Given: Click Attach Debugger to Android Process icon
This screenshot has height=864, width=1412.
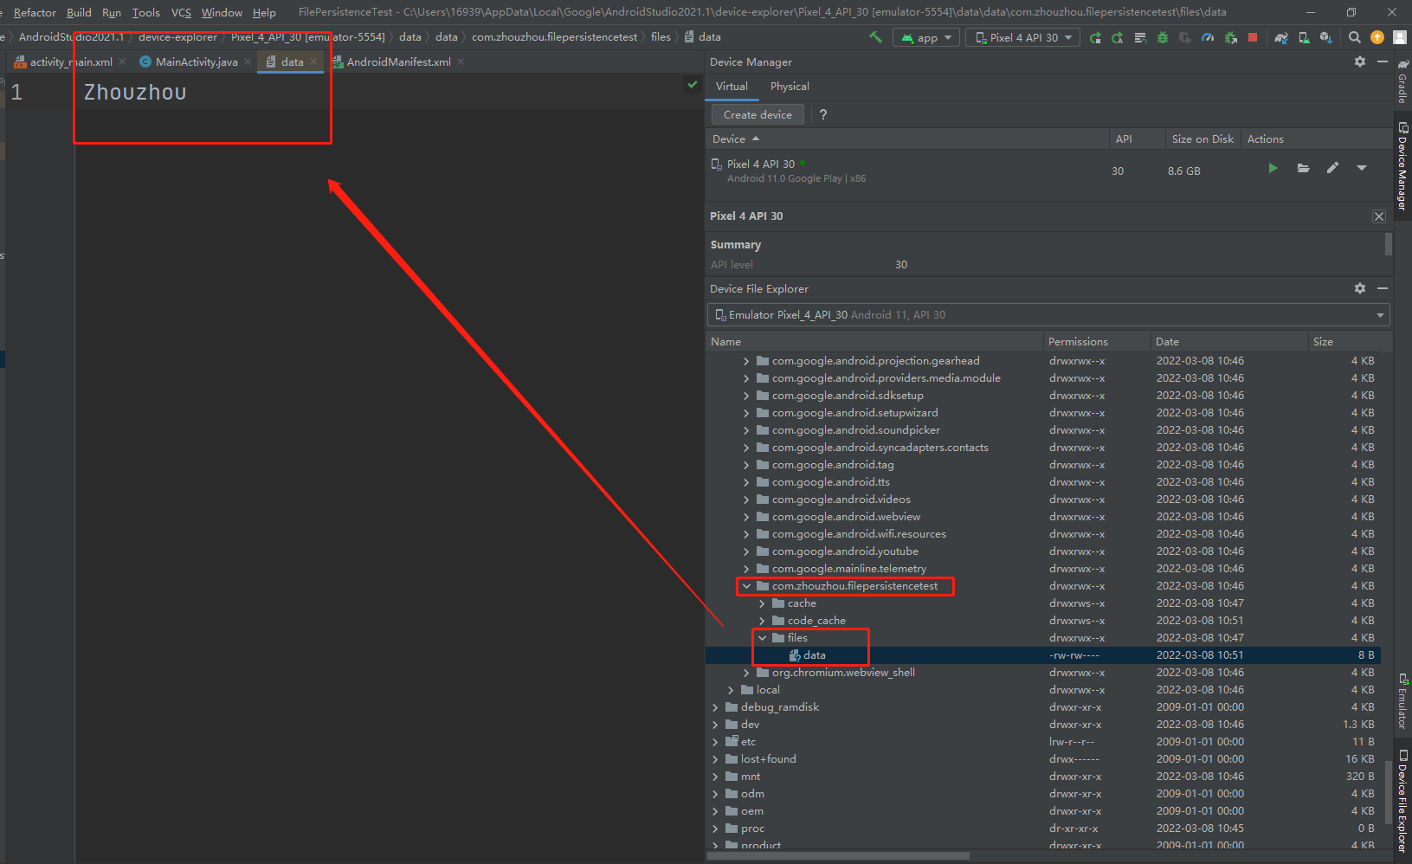Looking at the screenshot, I should point(1231,37).
